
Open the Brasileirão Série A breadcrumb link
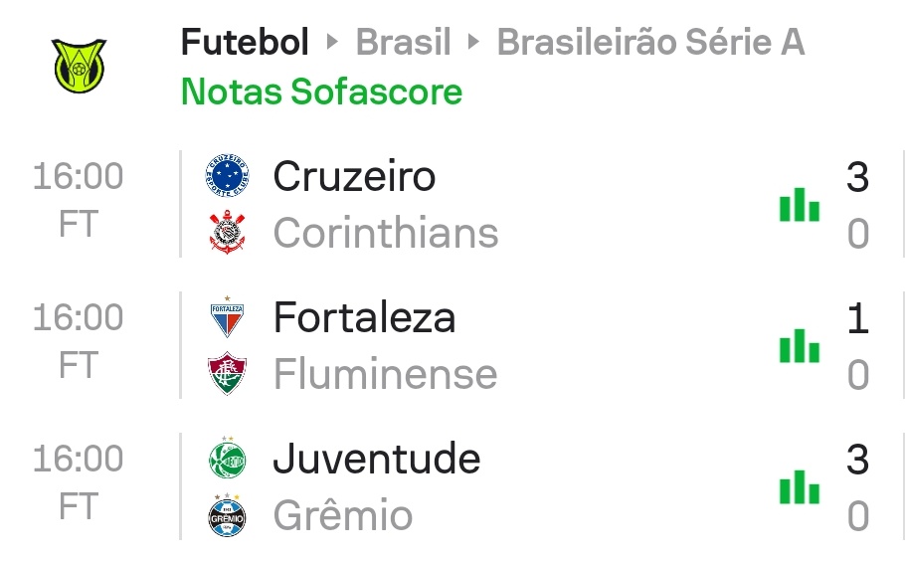pos(649,43)
